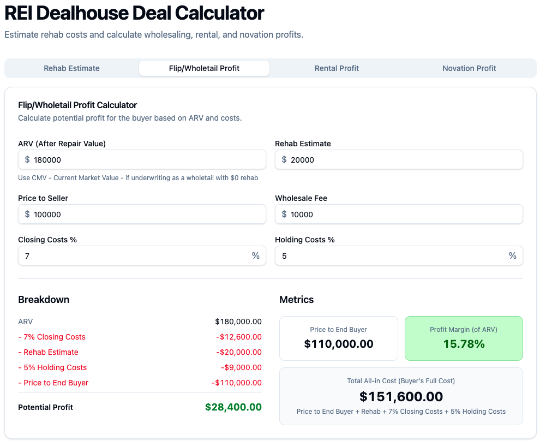
Task: Click the Rehab Estimate input field
Action: coord(399,159)
